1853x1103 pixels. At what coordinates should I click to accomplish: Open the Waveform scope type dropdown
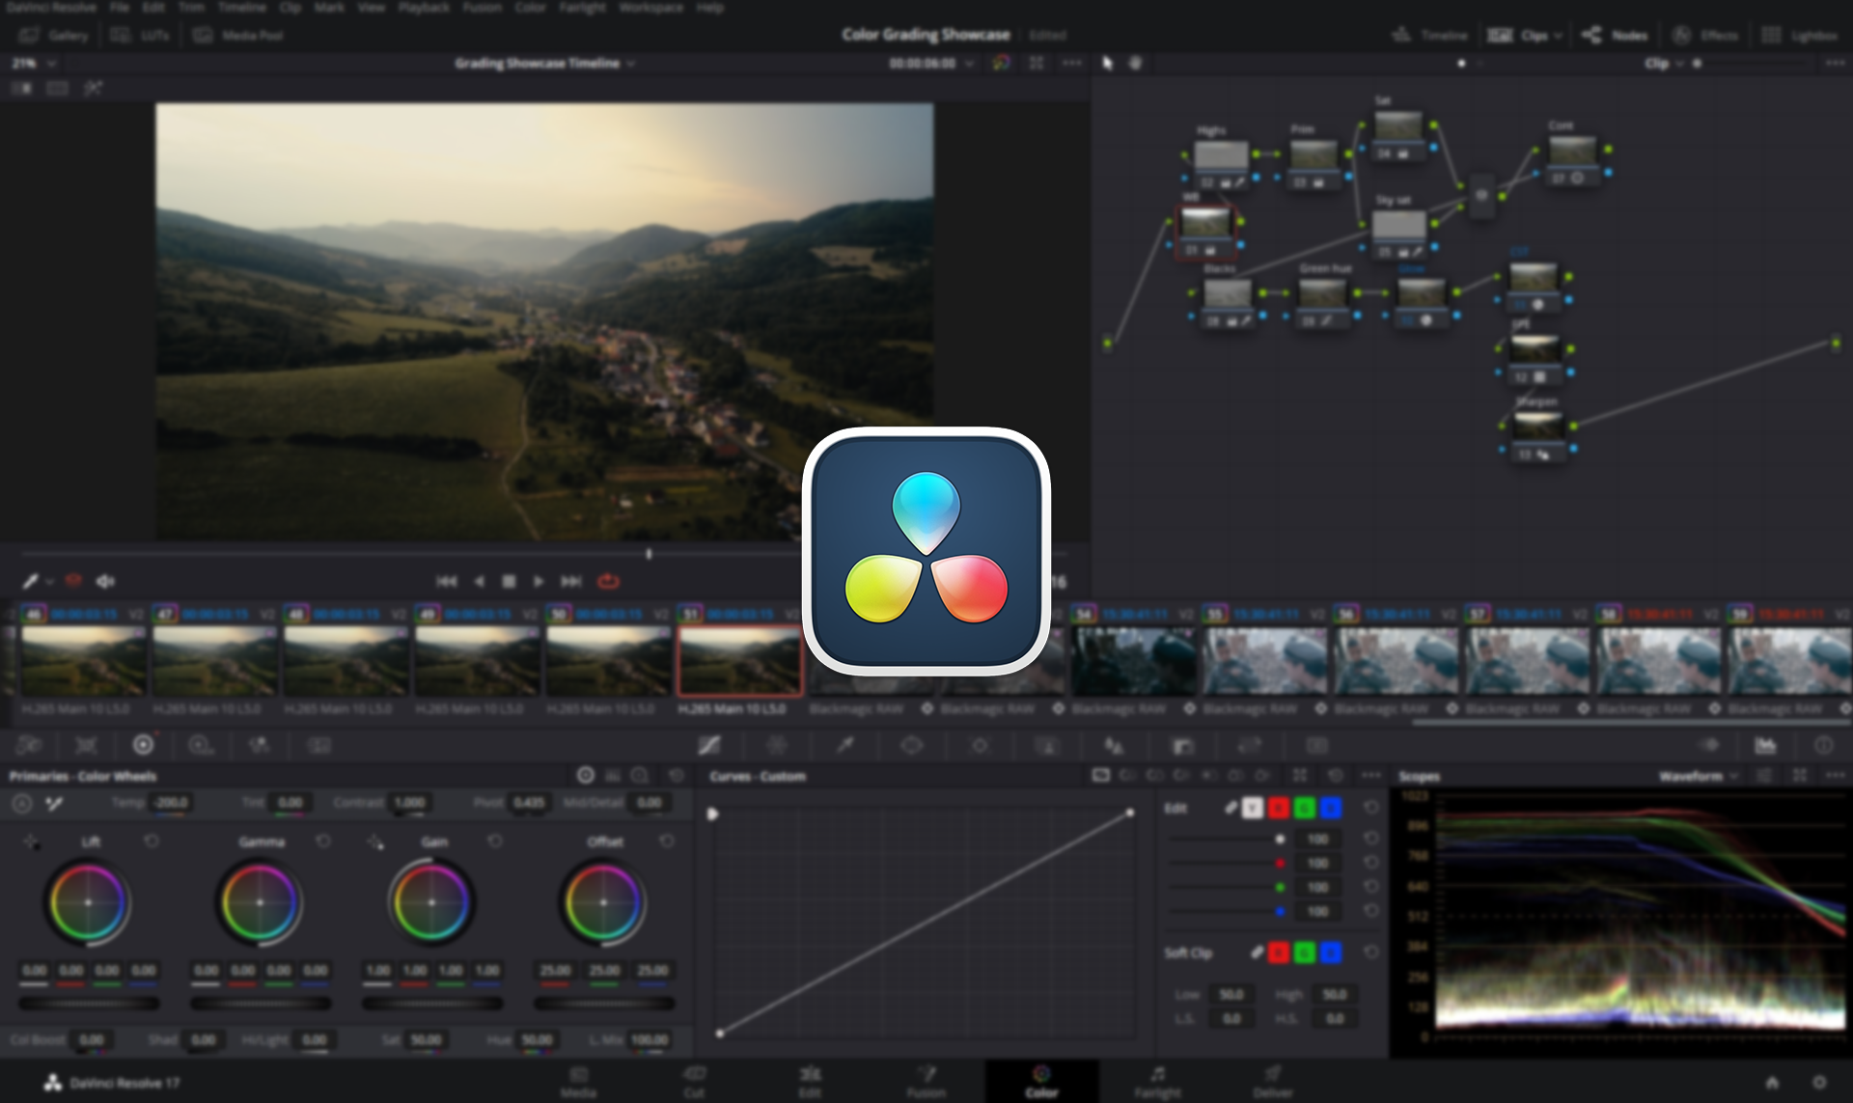[1699, 776]
